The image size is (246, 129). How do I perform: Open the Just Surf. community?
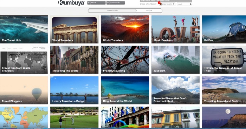(x=176, y=60)
